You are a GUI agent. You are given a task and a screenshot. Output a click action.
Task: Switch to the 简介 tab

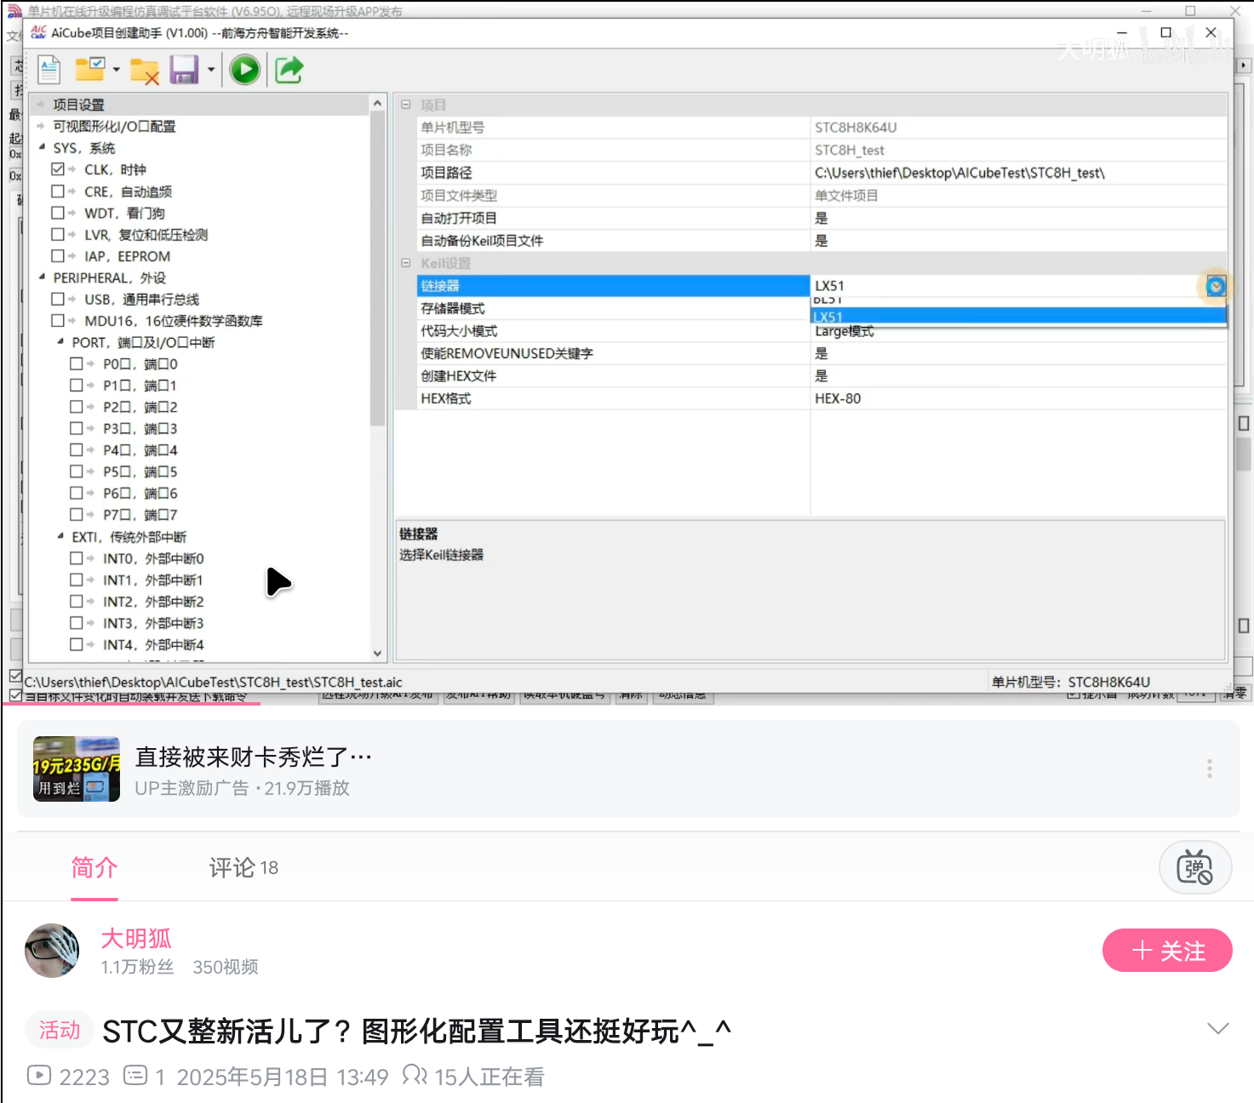[x=94, y=868]
